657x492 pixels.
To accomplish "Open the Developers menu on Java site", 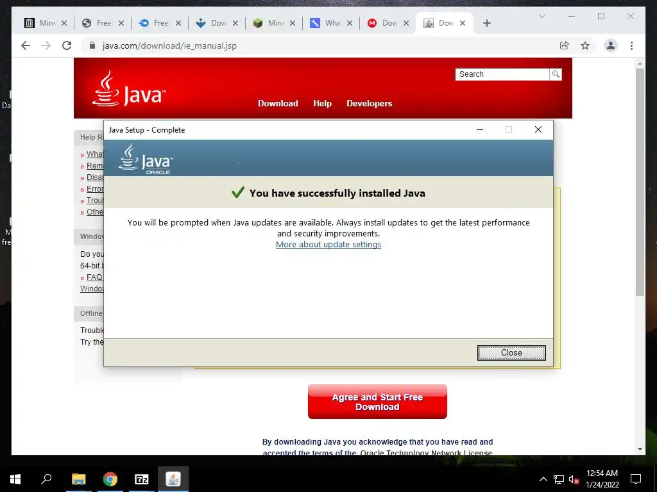I will tap(369, 103).
